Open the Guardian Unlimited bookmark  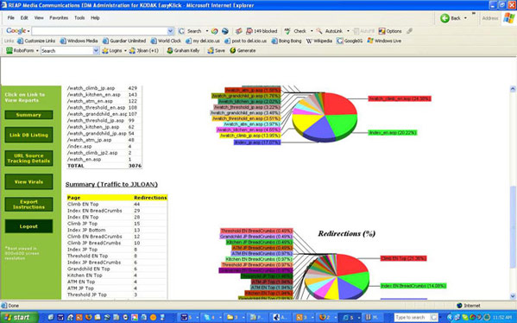pos(124,41)
